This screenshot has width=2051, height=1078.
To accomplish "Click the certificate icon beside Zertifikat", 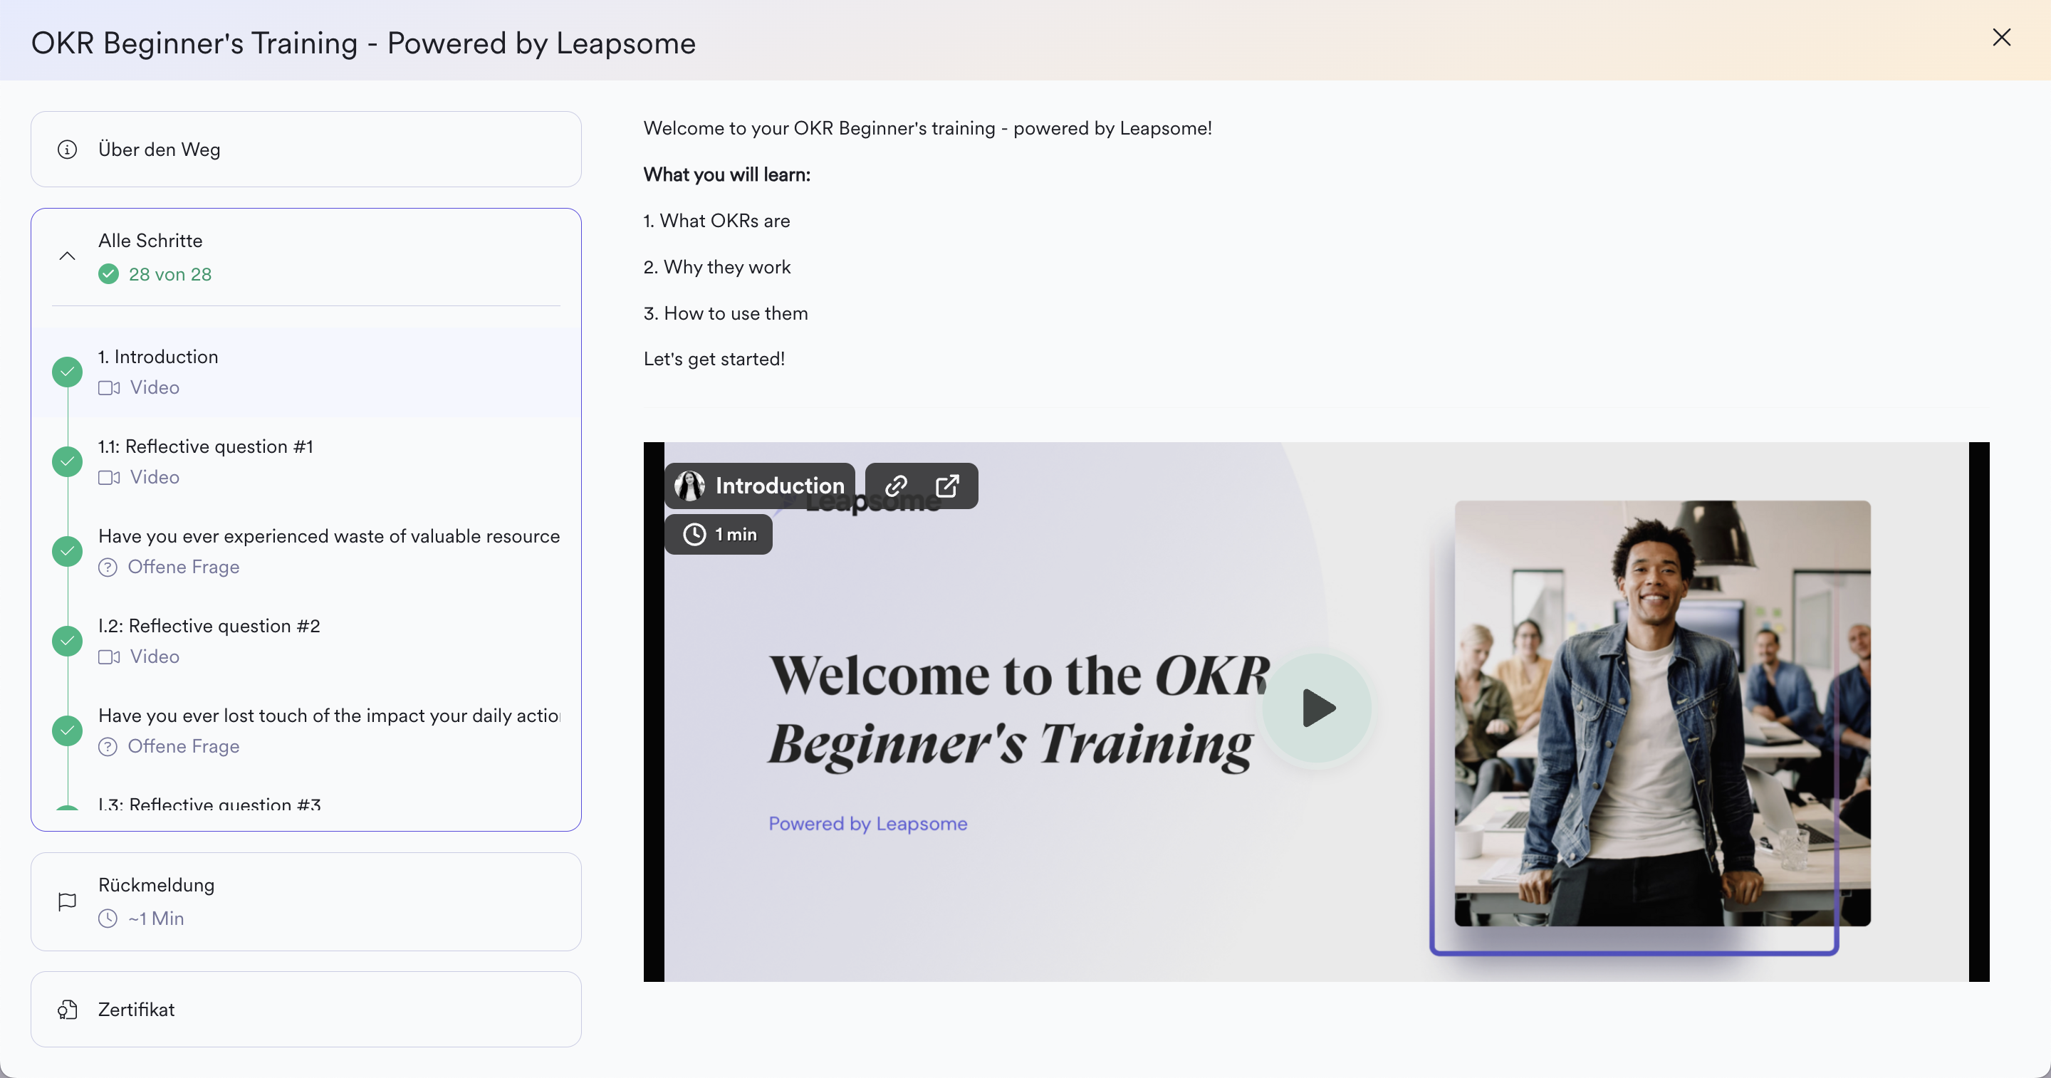I will [67, 1010].
